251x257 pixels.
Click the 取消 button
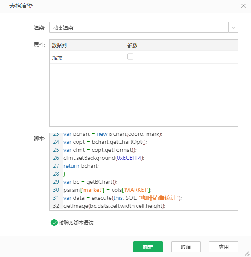[186, 247]
